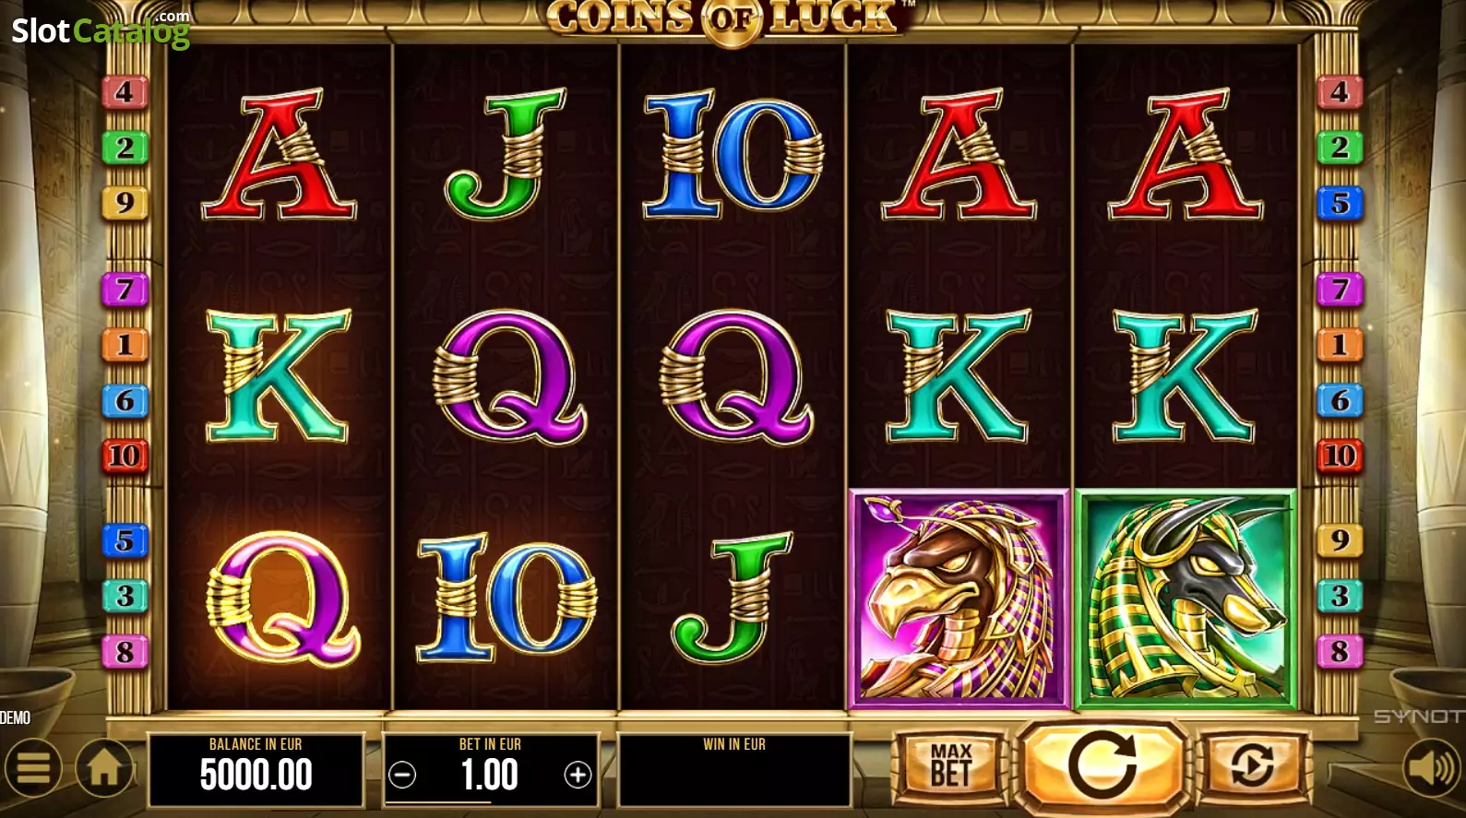
Task: Toggle the autoplay button
Action: [x=1252, y=765]
